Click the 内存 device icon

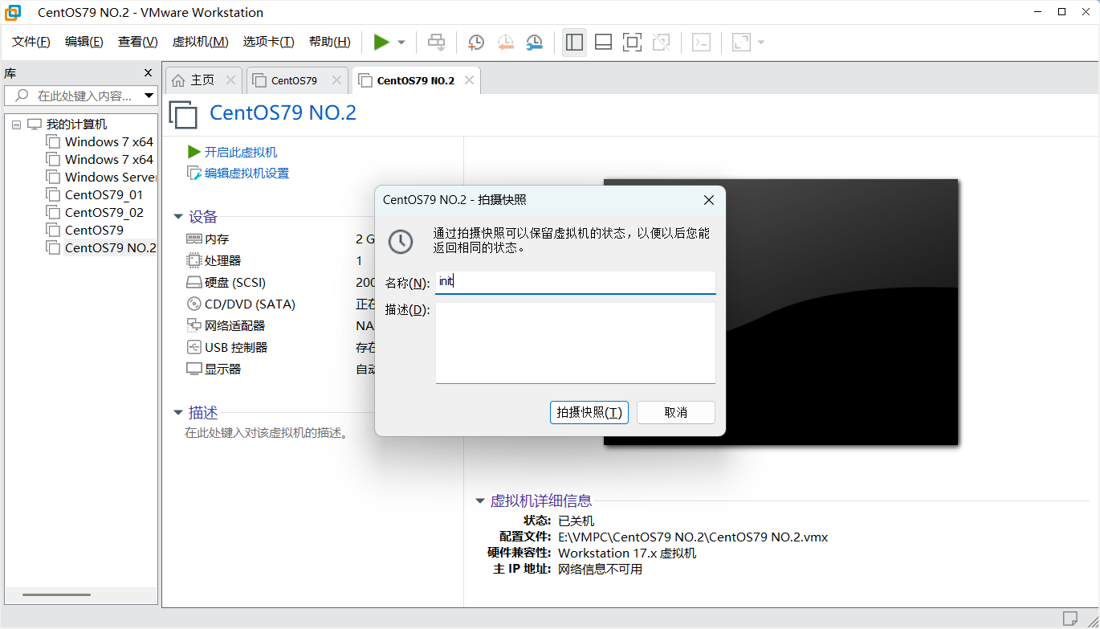pos(194,239)
